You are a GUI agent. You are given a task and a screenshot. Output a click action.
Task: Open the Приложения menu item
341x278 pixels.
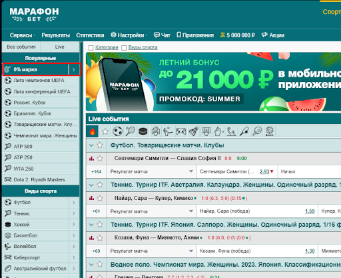(195, 35)
